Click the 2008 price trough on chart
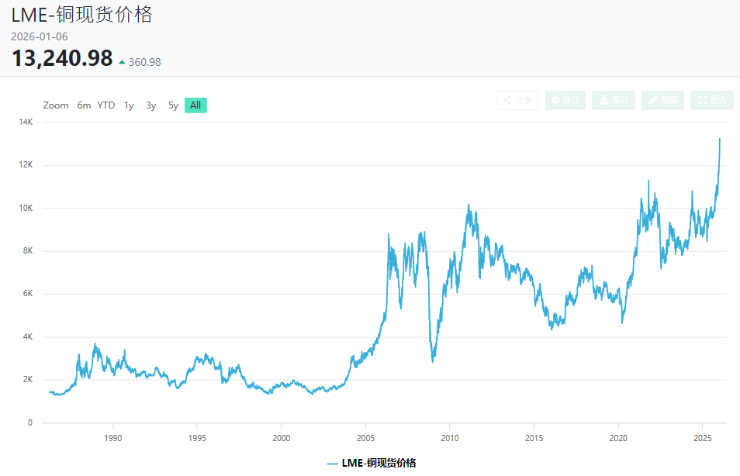The width and height of the screenshot is (740, 476). 433,361
